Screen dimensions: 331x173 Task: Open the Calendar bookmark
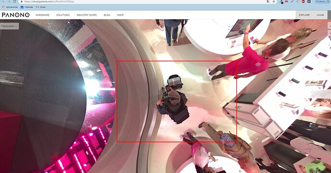(27, 7)
